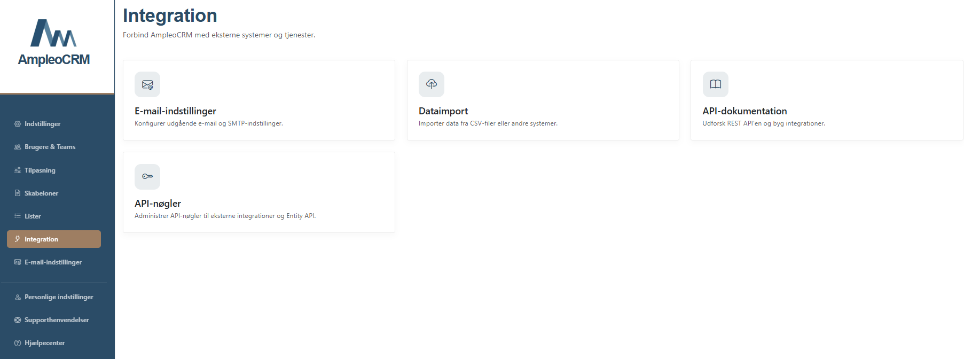The image size is (964, 359).
Task: Click the cloud upload icon on Dataimport card
Action: pos(432,84)
